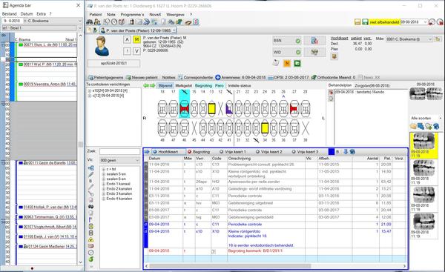Image resolution: width=445 pixels, height=272 pixels.
Task: Click the blue Anamnese plus icon
Action: pos(217,77)
